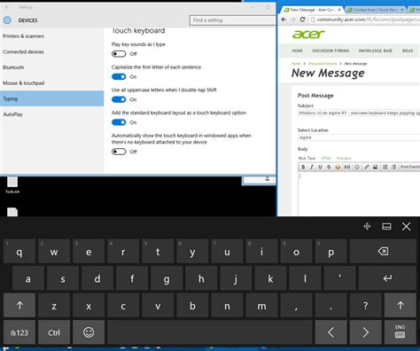Screen dimensions: 420x351
Task: Click the insert code icon in editor toolbar
Action: point(347,167)
